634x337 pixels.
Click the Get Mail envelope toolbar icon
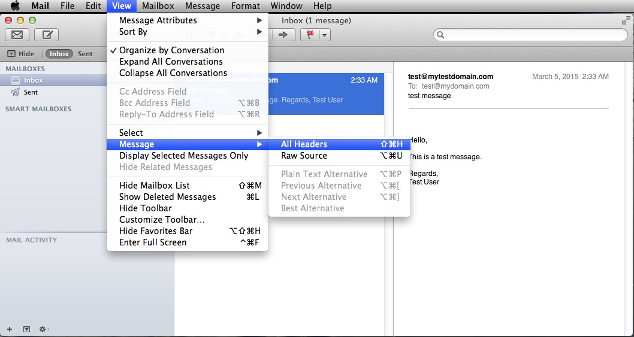point(17,35)
